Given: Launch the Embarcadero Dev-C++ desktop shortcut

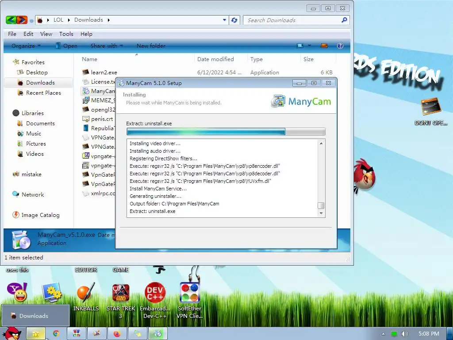Looking at the screenshot, I should click(x=155, y=300).
